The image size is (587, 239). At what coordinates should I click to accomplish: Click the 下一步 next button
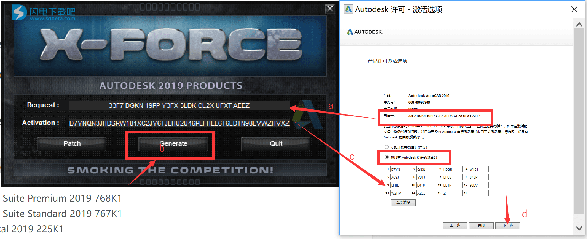508,226
